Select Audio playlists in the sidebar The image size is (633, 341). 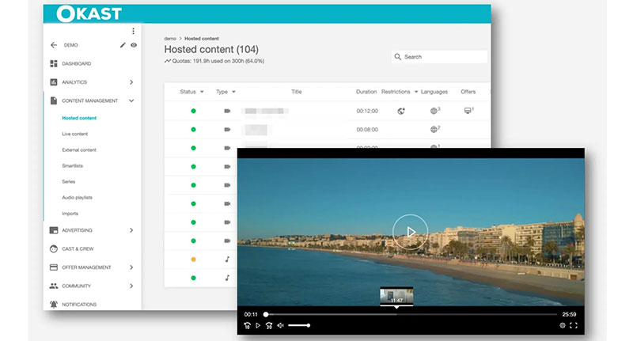click(77, 198)
